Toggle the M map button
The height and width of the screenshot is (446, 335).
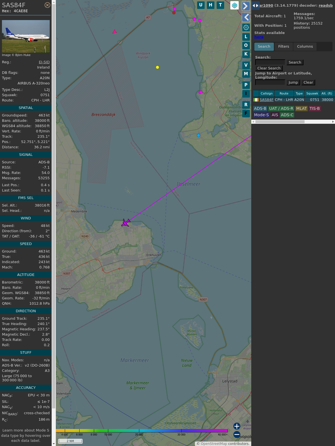click(x=246, y=74)
